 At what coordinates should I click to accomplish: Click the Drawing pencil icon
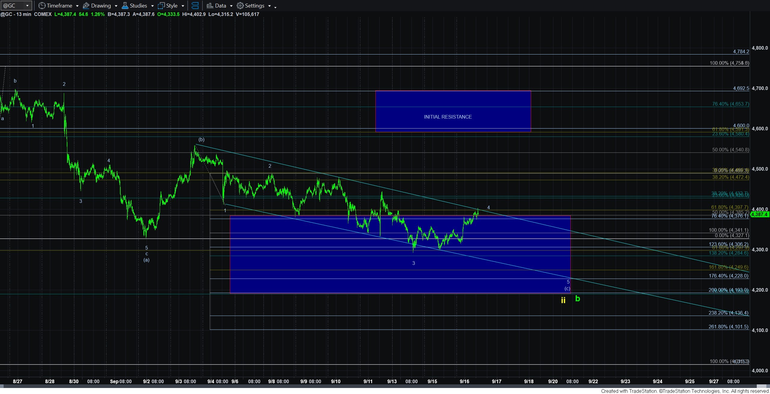pos(86,5)
